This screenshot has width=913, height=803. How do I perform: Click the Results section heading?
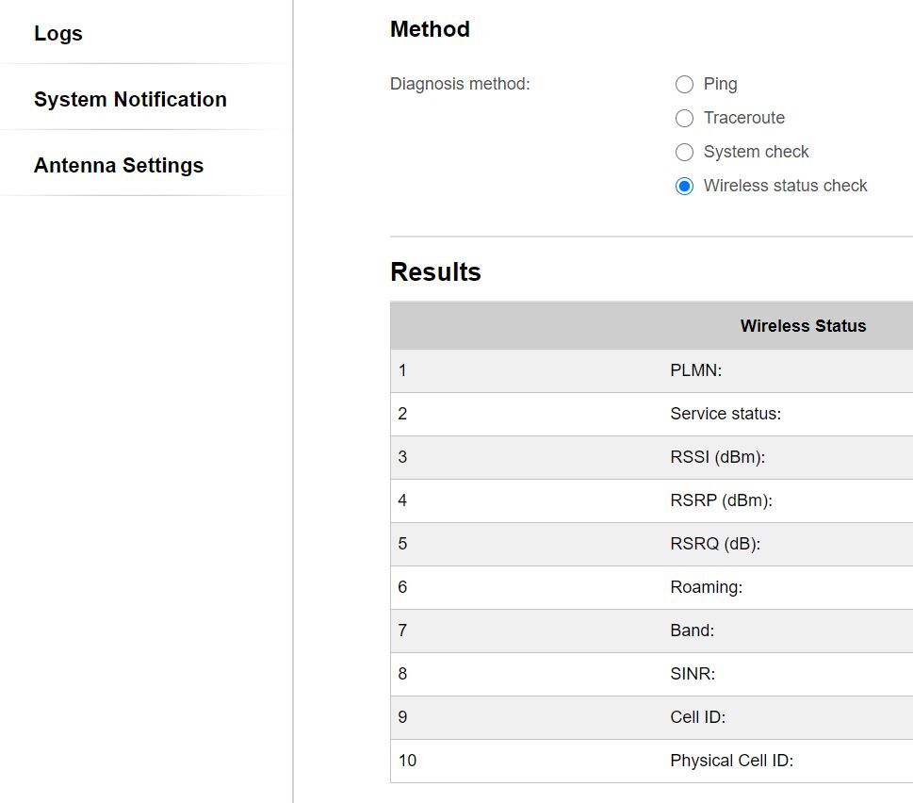435,272
